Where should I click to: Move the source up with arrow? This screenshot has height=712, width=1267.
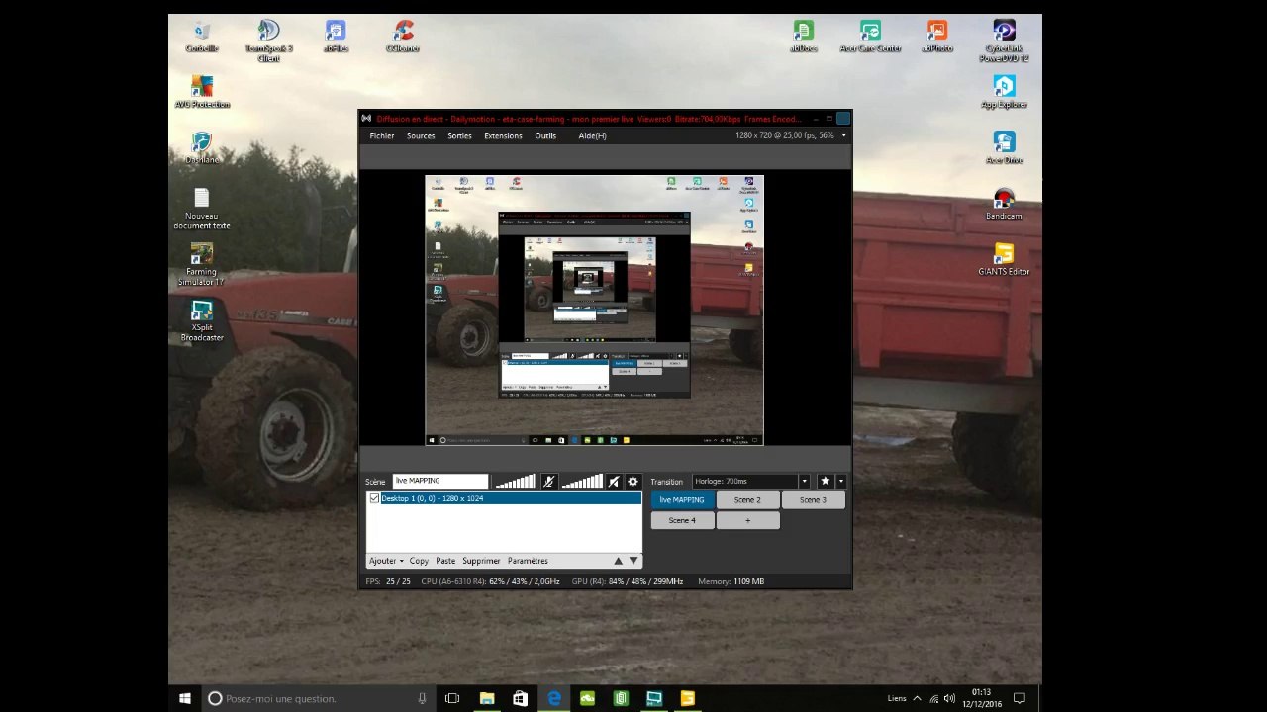click(619, 561)
